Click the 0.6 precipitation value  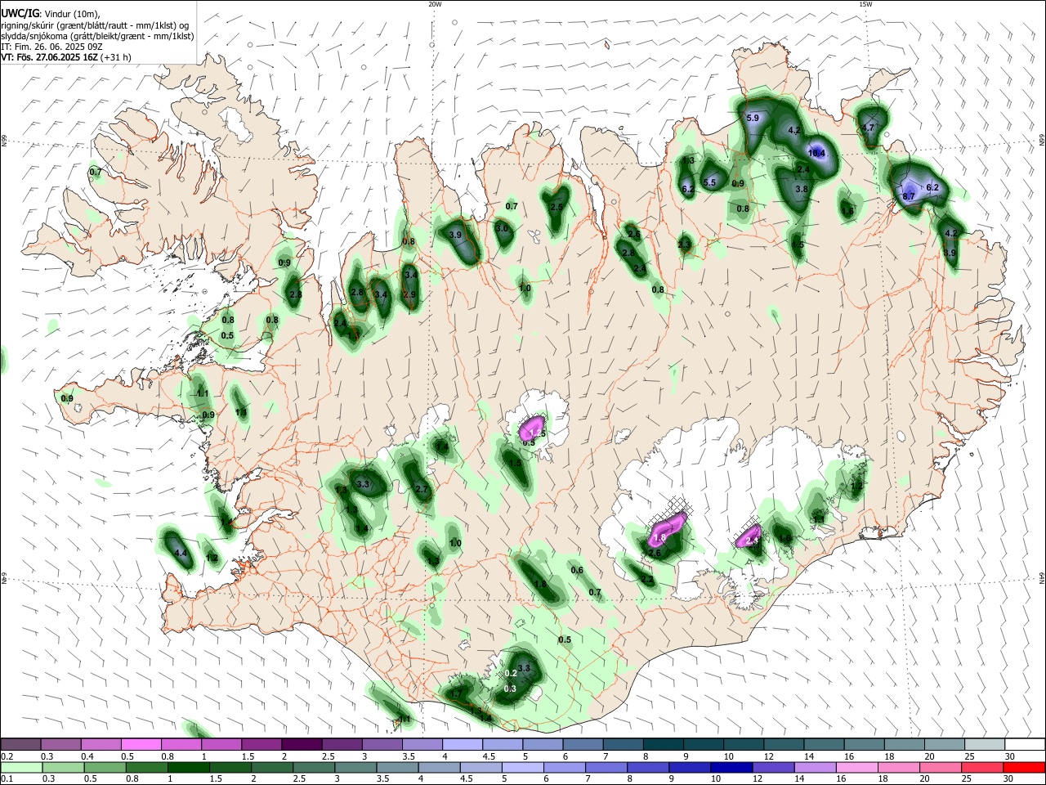[x=577, y=570]
